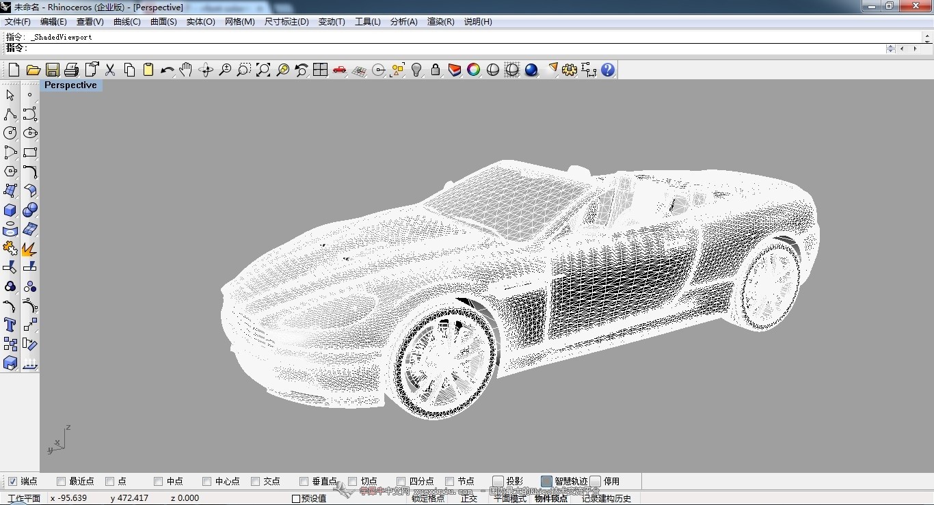
Task: Activate the Rotate view tool
Action: (205, 70)
